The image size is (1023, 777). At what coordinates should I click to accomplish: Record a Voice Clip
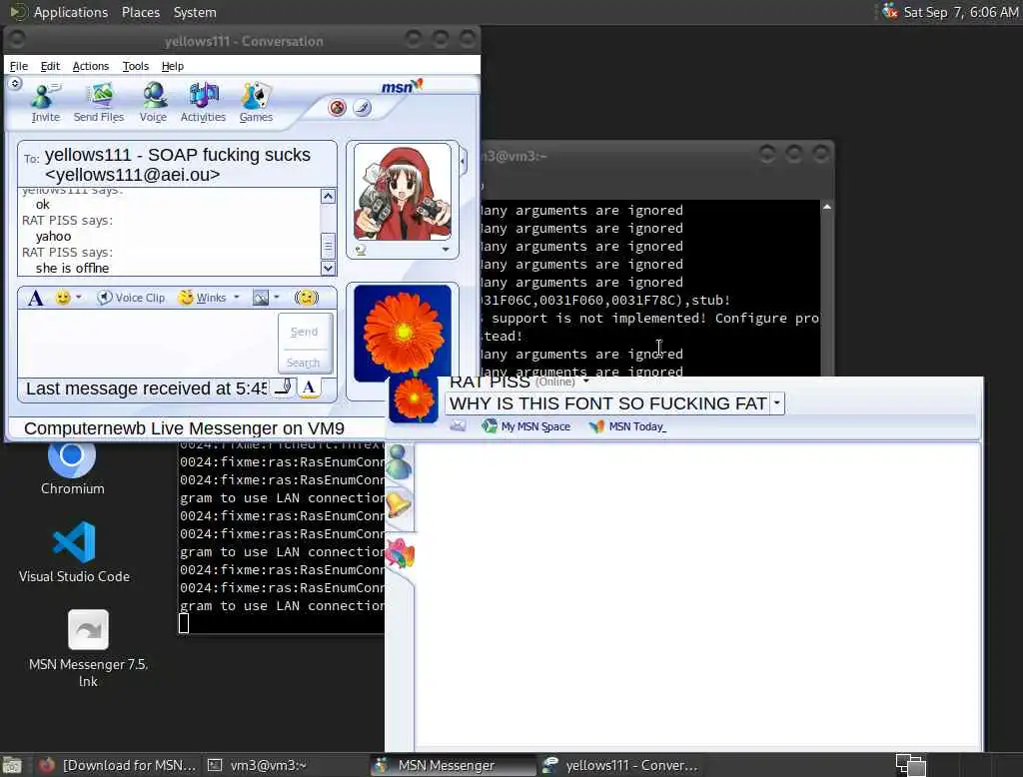pos(131,298)
